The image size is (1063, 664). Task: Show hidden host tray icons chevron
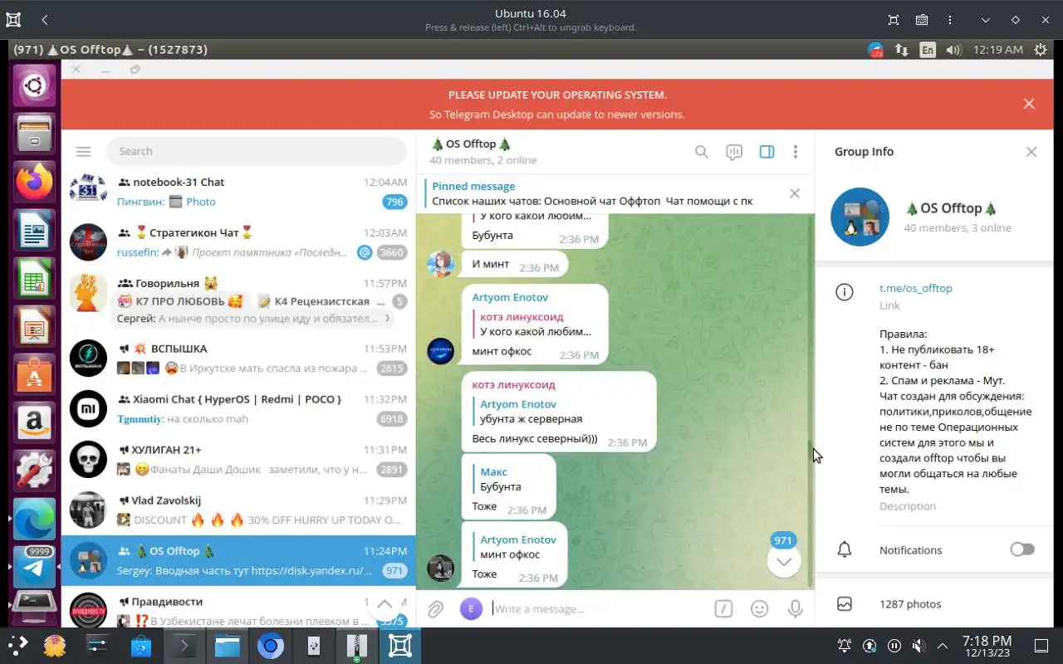click(943, 646)
